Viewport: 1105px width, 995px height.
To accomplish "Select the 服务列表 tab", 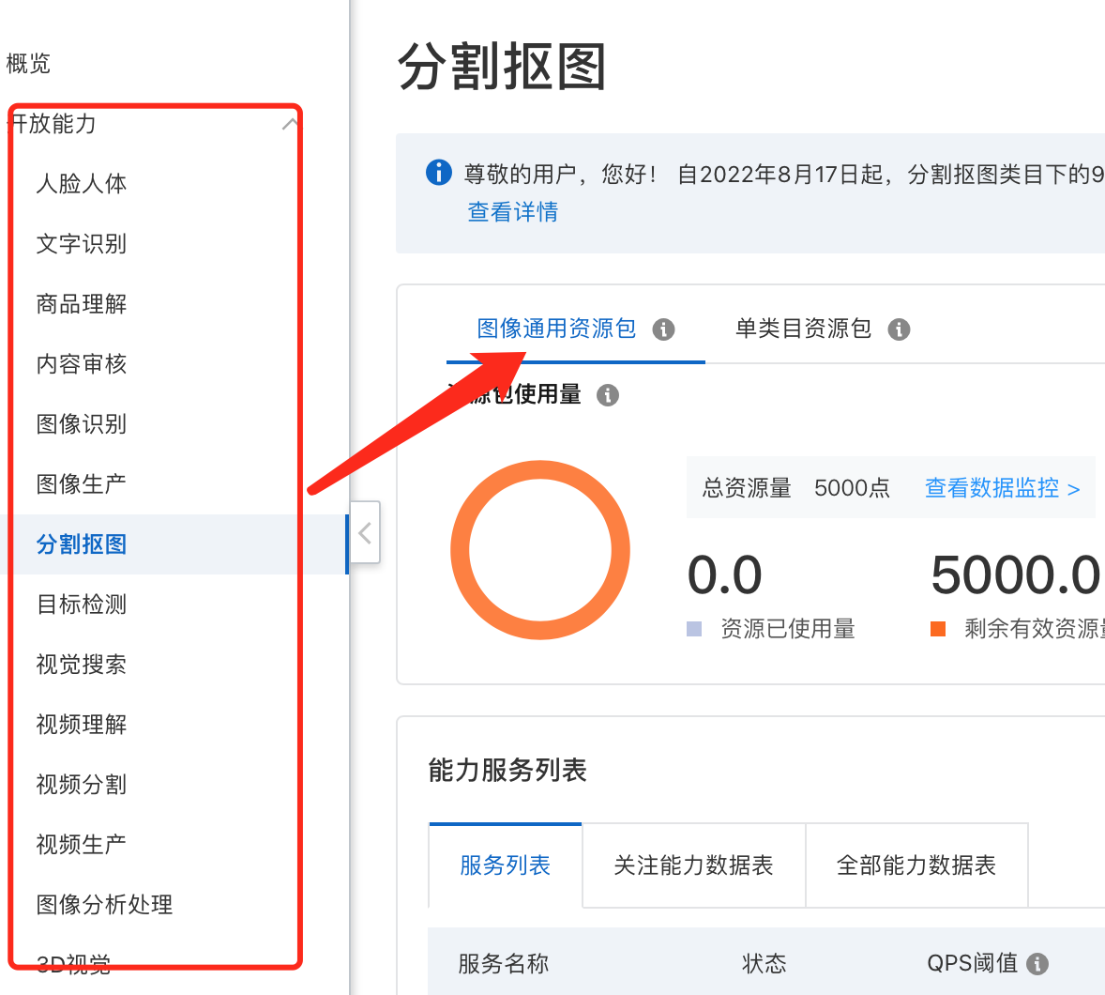I will [x=506, y=865].
